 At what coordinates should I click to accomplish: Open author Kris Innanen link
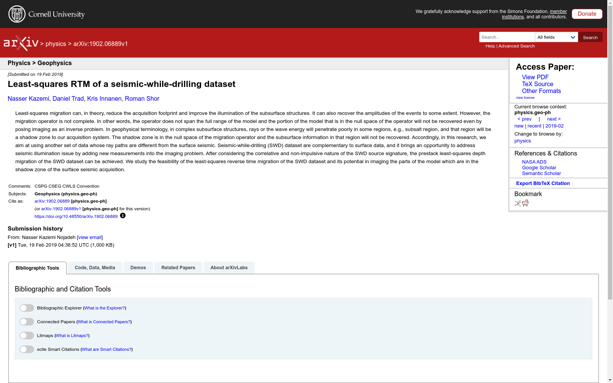104,98
